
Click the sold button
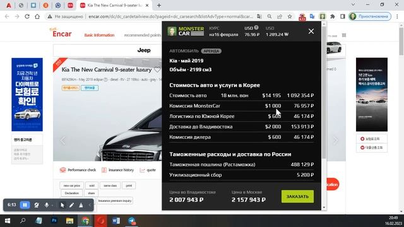click(92, 185)
